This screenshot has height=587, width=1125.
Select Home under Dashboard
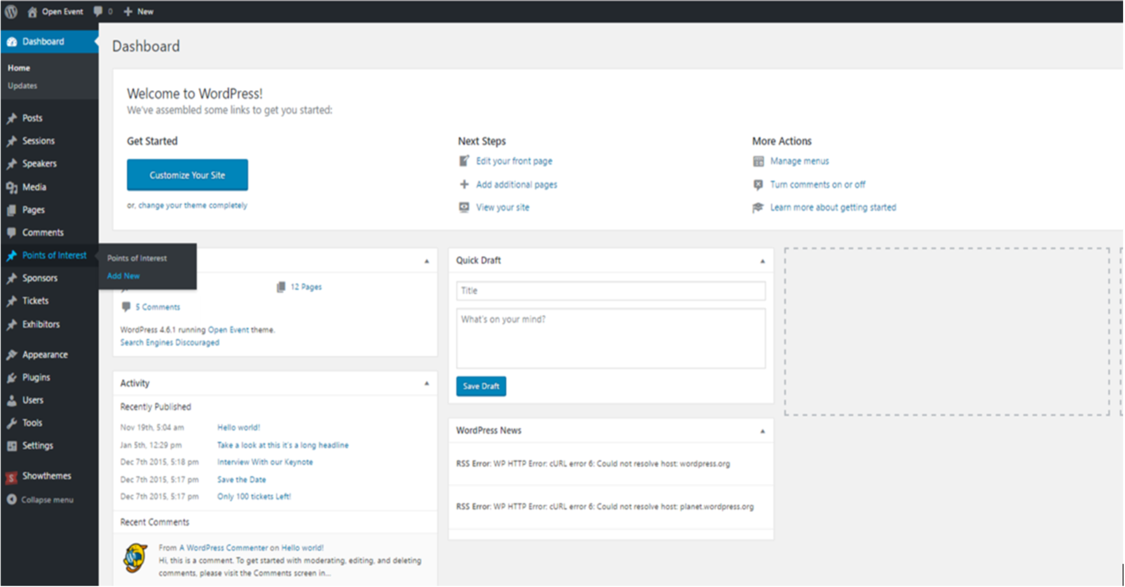click(x=18, y=68)
